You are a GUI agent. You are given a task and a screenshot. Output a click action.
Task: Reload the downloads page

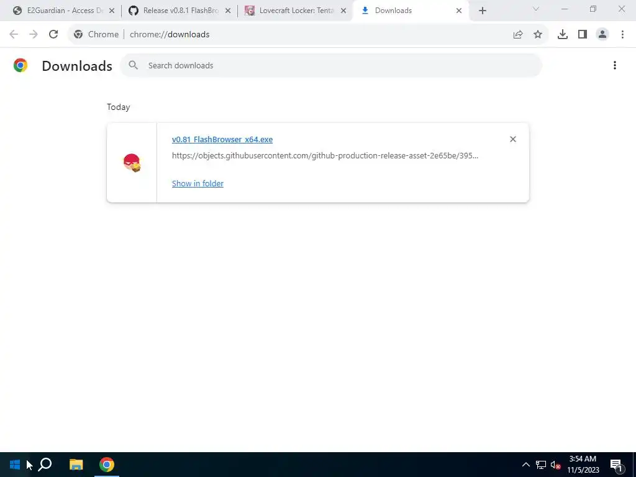click(x=53, y=35)
